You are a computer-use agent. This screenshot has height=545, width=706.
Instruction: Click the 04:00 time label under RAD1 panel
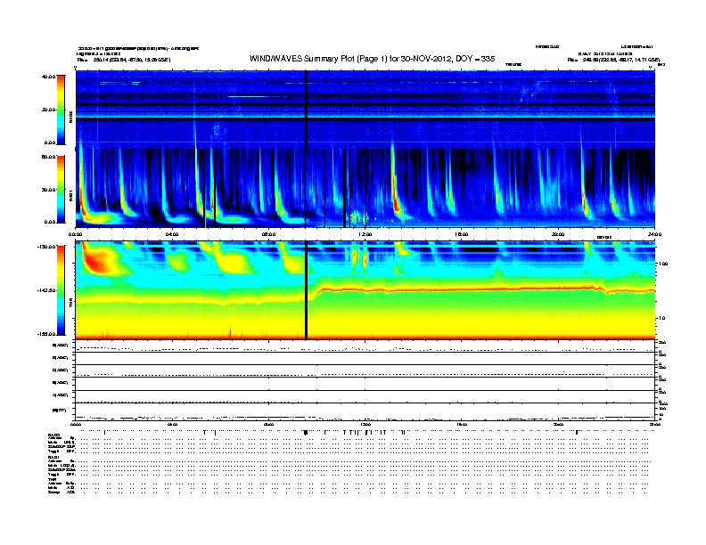[x=172, y=234]
